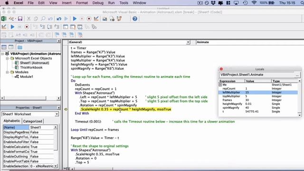Click the Cut scissors icon
Image resolution: width=304 pixels, height=171 pixels.
point(28,19)
